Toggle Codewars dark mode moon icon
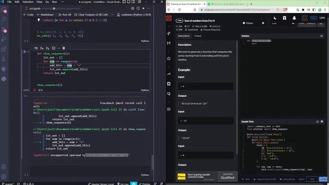This screenshot has height=185, width=329. pos(275,18)
